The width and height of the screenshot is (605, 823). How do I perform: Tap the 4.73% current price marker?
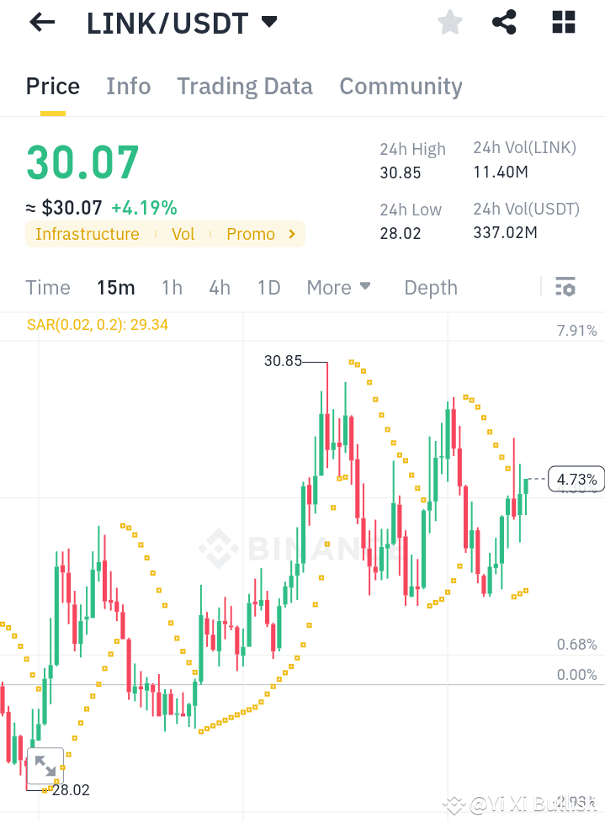coord(575,478)
